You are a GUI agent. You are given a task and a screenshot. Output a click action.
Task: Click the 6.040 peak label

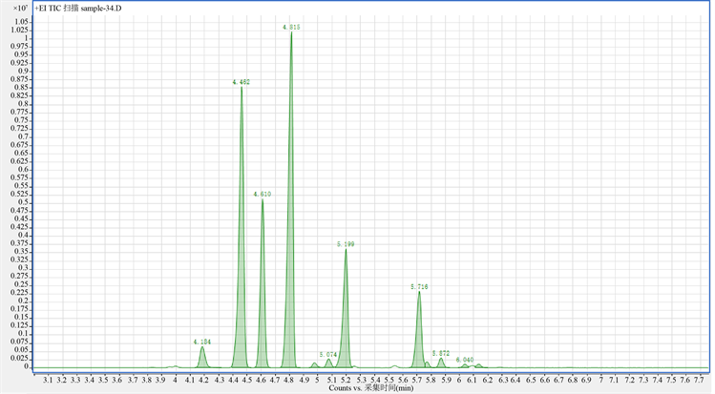[465, 360]
